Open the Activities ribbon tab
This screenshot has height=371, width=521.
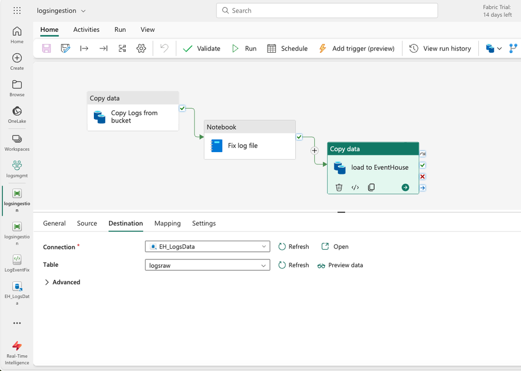tap(86, 30)
